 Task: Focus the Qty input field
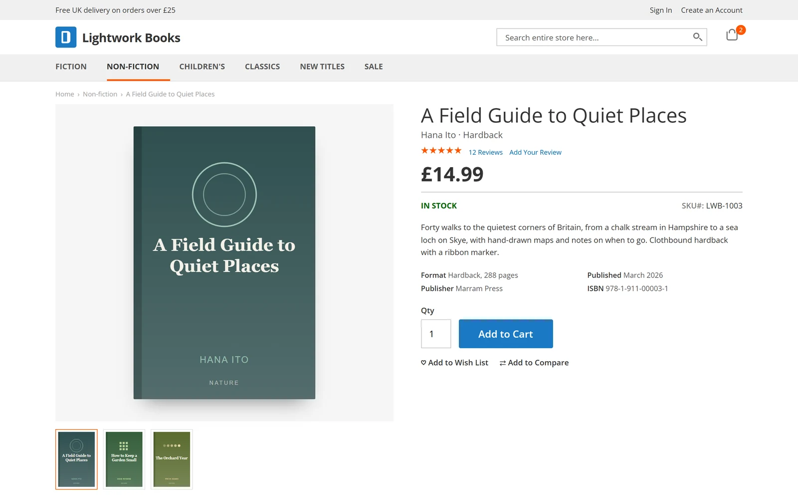click(436, 334)
